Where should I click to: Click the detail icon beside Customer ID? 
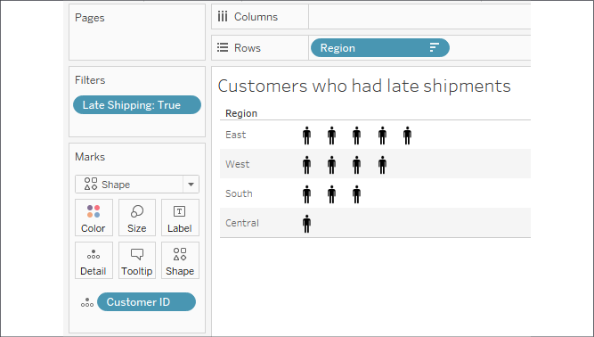(x=87, y=302)
